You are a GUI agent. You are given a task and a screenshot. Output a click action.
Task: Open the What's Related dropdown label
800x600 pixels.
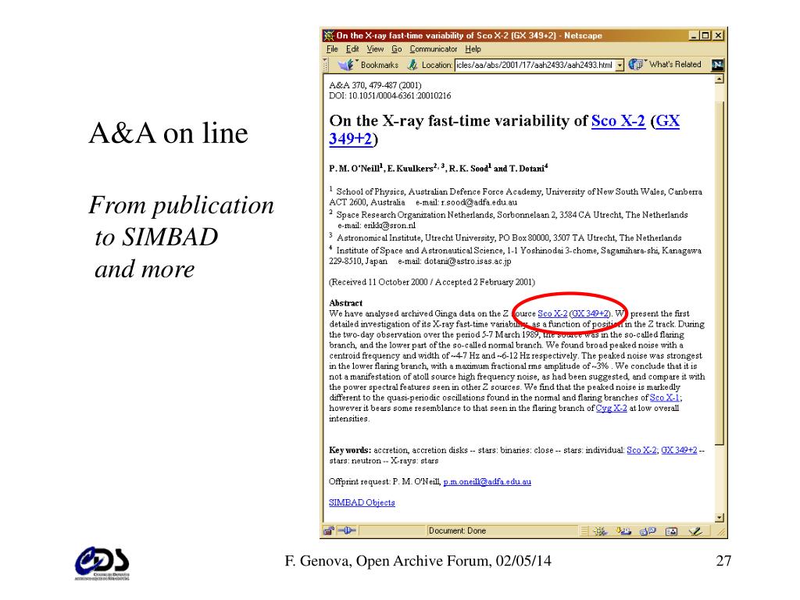coord(674,64)
